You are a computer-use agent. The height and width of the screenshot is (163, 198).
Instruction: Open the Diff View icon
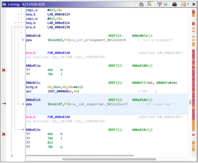(165, 4)
